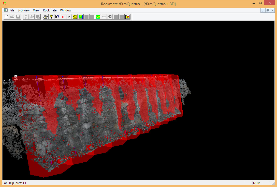
Task: Open the View menu
Action: 36,10
